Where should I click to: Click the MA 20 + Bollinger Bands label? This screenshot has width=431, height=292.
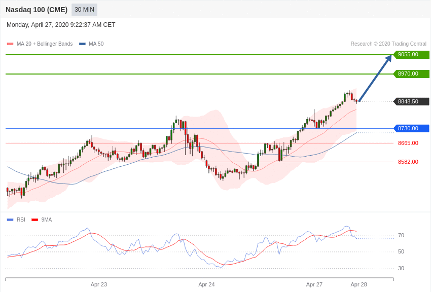tap(45, 44)
